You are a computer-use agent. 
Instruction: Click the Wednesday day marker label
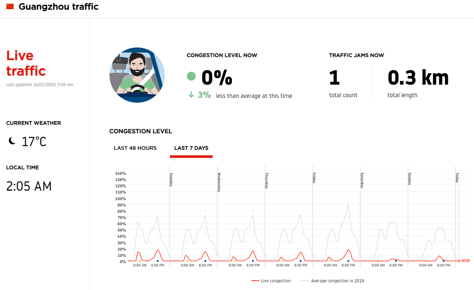[219, 182]
